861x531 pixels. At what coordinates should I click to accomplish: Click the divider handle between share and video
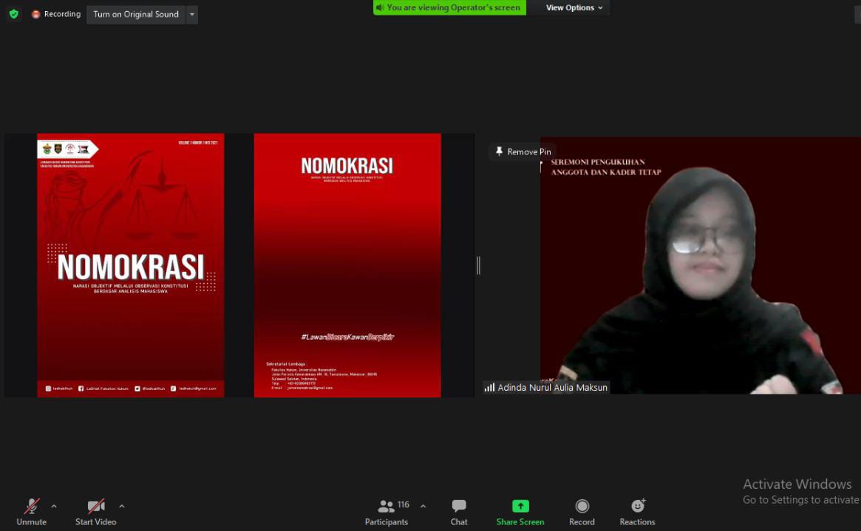(x=478, y=265)
